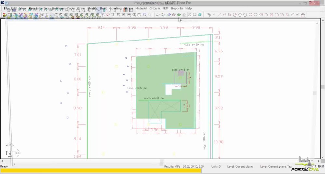Open the Build menu

pos(104,8)
